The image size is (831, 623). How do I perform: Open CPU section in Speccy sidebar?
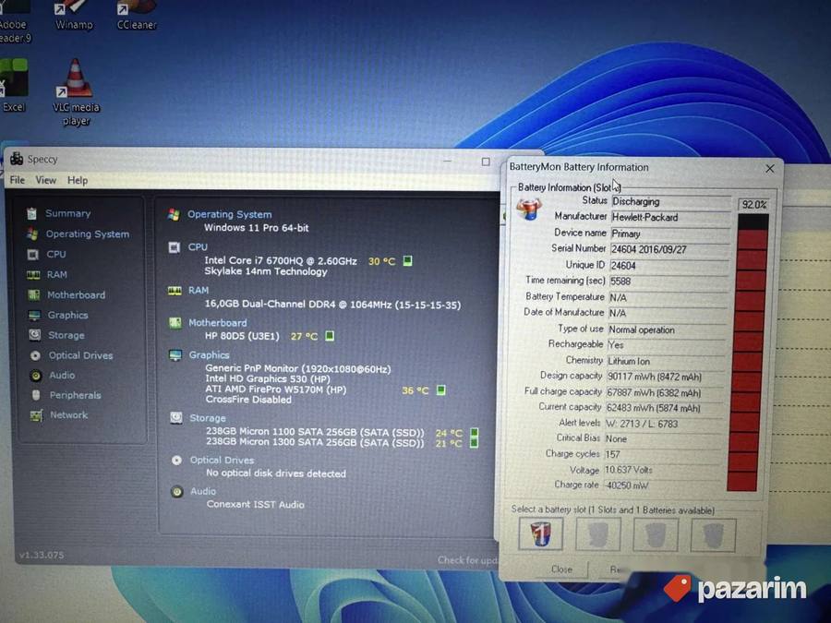click(x=56, y=255)
